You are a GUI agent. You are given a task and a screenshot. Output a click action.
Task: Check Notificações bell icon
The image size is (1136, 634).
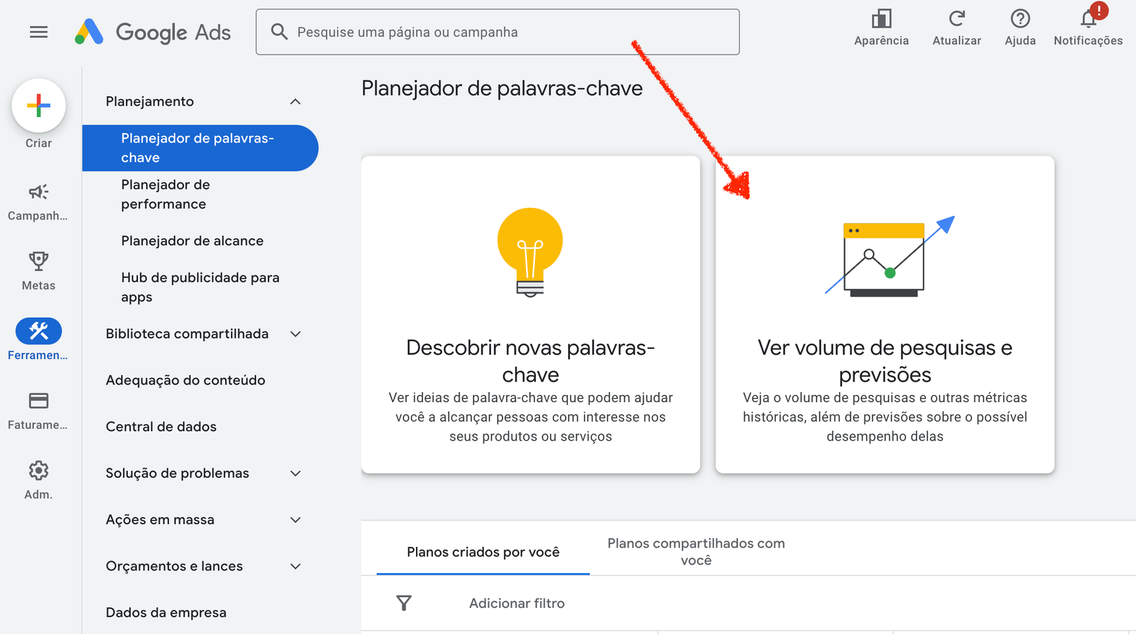[x=1087, y=20]
